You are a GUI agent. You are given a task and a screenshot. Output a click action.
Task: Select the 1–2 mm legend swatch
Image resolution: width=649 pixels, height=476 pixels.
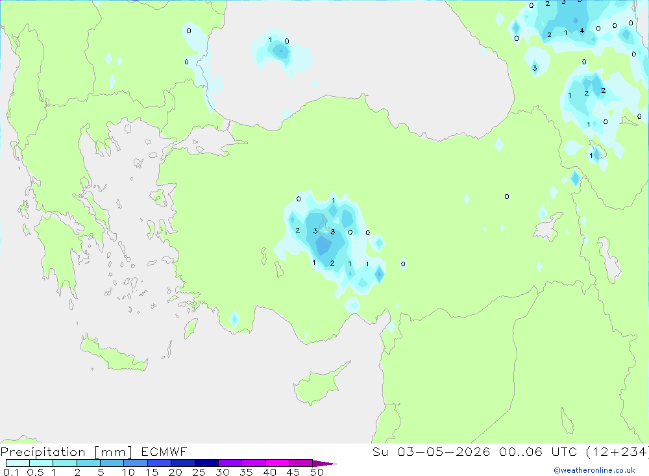click(65, 463)
